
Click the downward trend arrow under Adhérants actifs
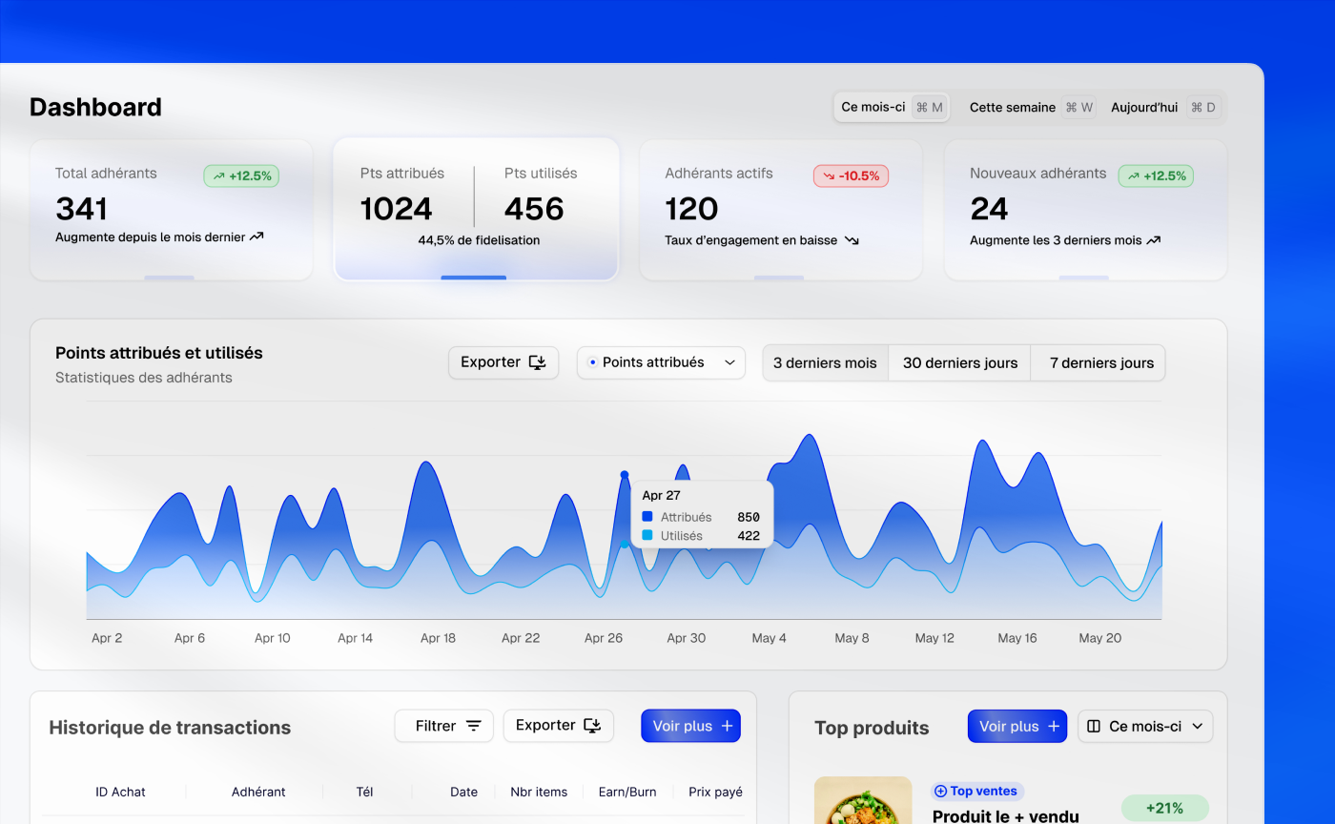[852, 240]
